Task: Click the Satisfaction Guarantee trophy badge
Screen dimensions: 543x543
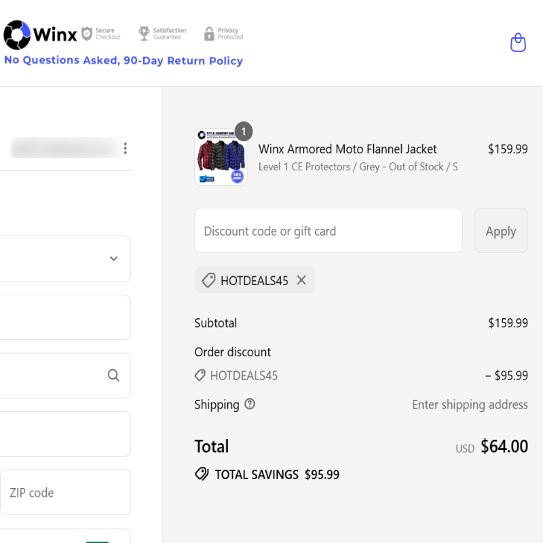Action: 162,34
